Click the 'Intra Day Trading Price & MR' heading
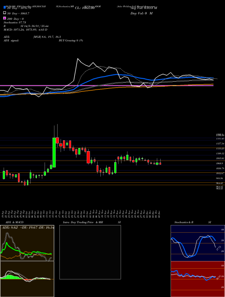 (x=83, y=222)
